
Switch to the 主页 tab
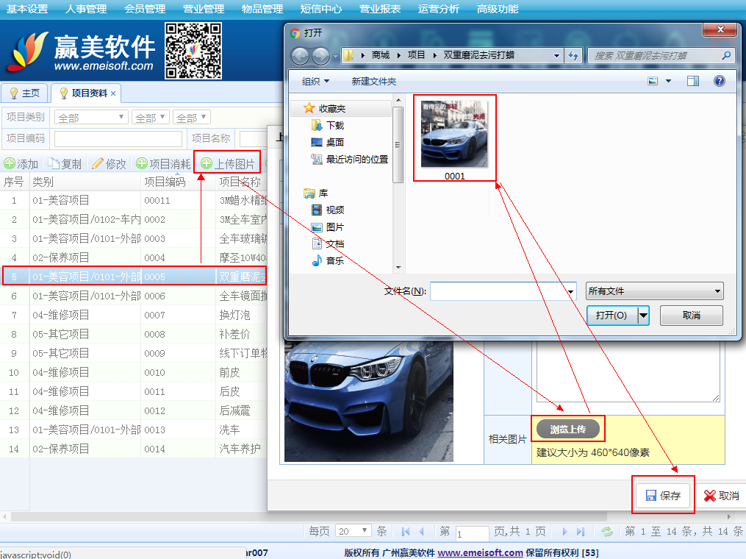tap(26, 93)
